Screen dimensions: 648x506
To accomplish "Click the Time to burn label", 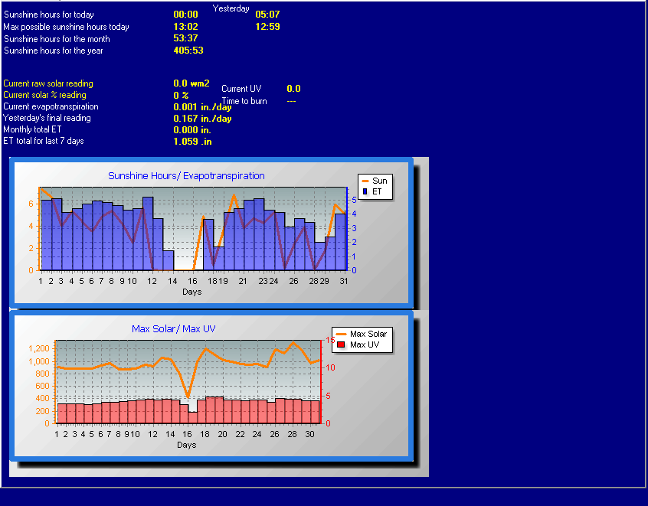I will 244,101.
